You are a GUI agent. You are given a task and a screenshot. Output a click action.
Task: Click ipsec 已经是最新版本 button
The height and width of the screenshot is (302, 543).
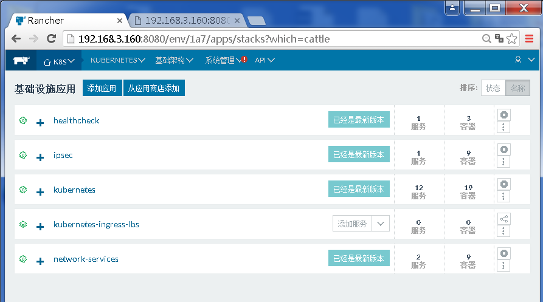coord(359,154)
